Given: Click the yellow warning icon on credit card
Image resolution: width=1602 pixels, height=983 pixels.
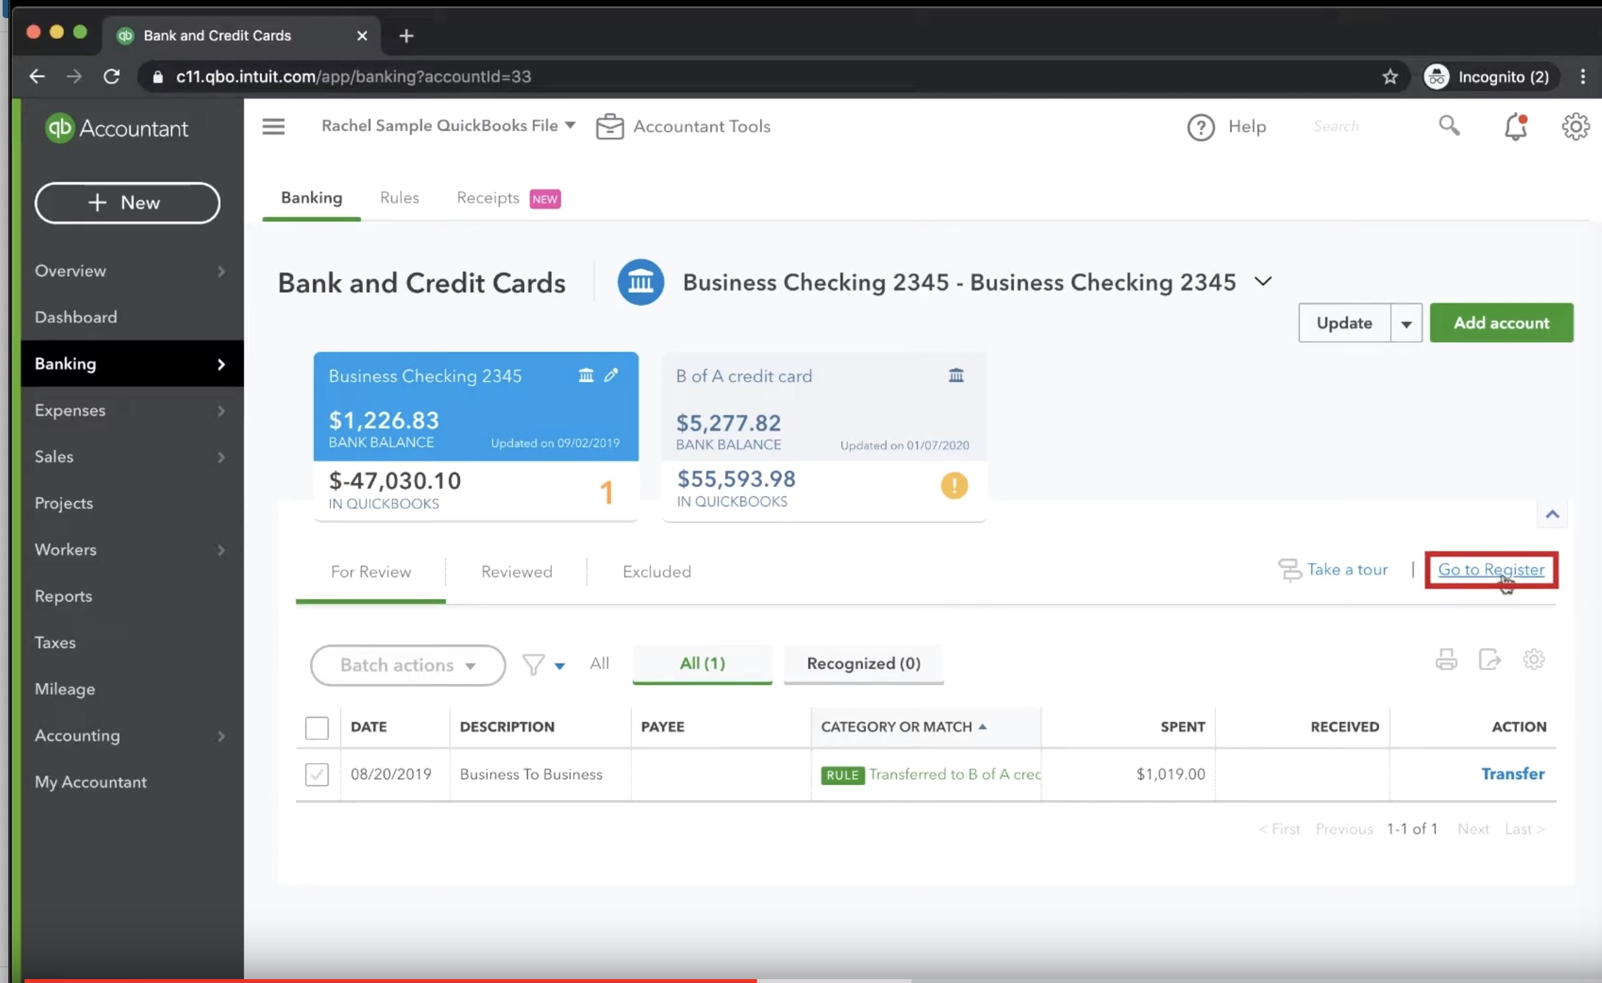Looking at the screenshot, I should 954,485.
